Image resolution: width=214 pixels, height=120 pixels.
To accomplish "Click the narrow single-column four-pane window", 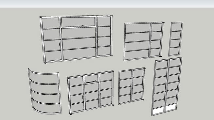I will [176, 39].
